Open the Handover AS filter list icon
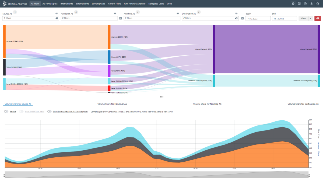Image resolution: width=323 pixels, height=178 pixels. click(120, 18)
